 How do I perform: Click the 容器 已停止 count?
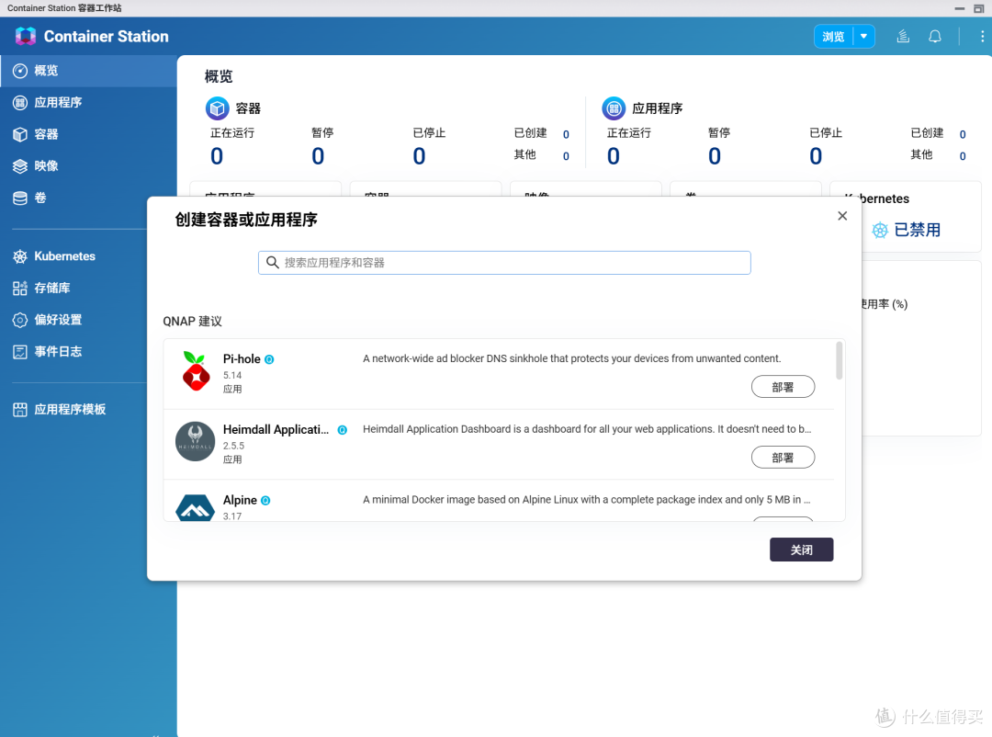click(419, 156)
